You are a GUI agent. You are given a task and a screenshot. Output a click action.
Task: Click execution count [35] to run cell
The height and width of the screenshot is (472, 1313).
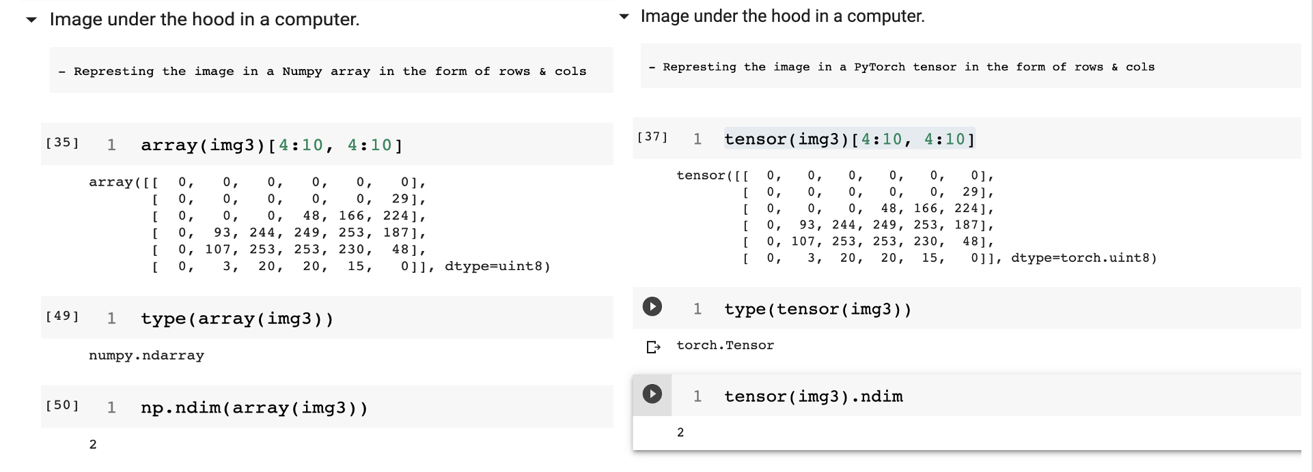point(62,143)
